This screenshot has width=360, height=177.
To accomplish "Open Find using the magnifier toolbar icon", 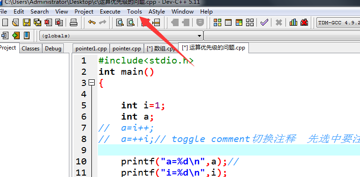I will coord(120,22).
